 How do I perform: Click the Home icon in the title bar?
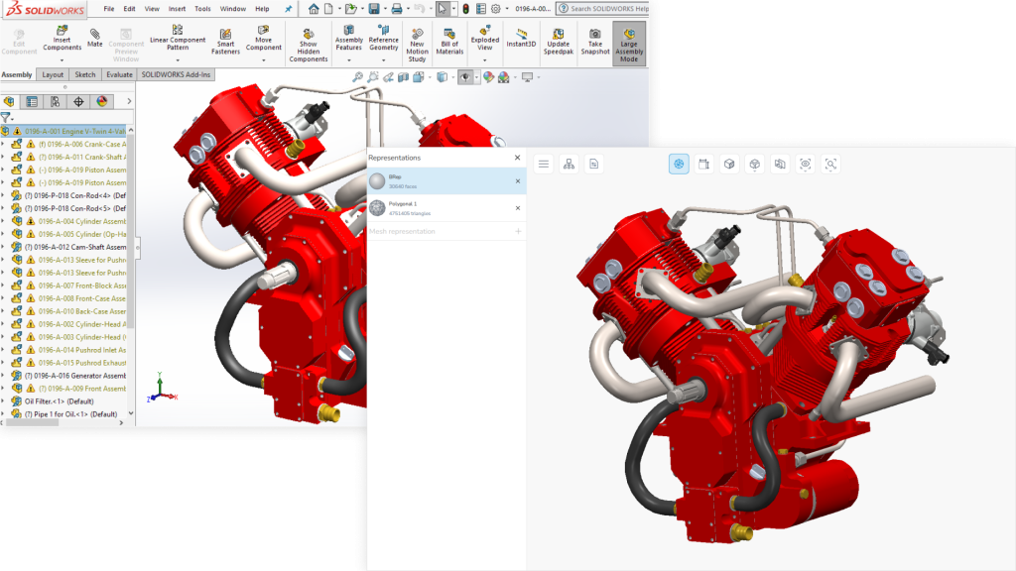point(314,8)
